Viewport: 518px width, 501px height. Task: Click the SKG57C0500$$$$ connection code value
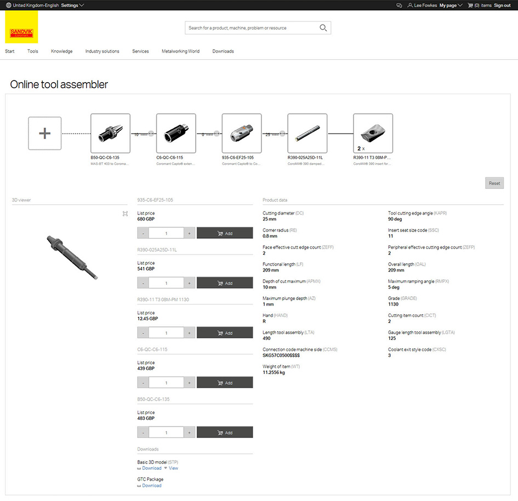pos(281,355)
